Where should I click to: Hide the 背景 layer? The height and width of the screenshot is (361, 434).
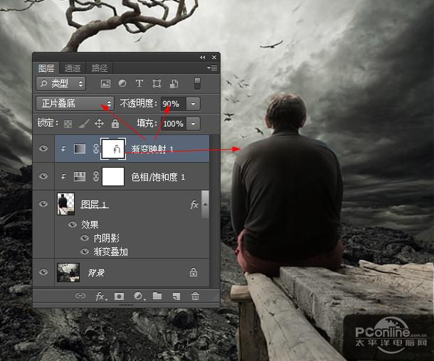click(43, 272)
